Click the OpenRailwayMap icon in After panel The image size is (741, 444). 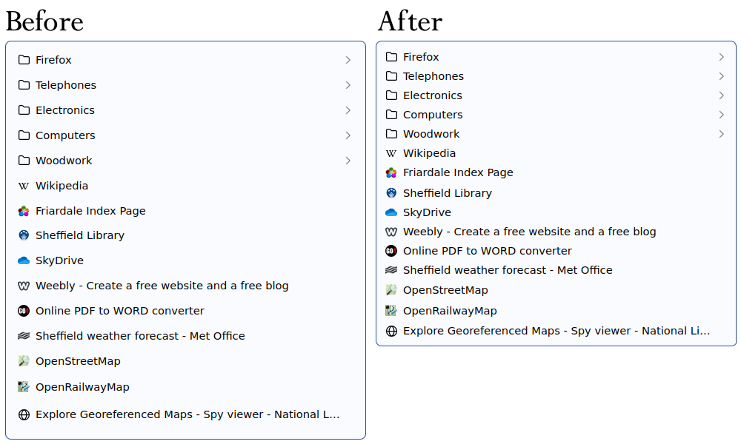[x=391, y=311]
